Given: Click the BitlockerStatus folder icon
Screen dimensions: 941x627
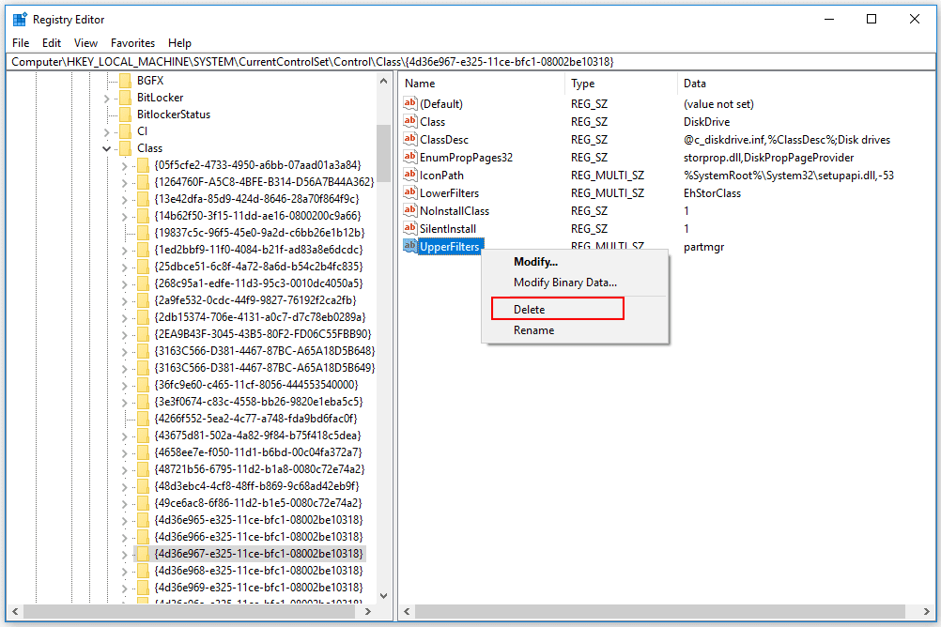Looking at the screenshot, I should click(x=126, y=114).
